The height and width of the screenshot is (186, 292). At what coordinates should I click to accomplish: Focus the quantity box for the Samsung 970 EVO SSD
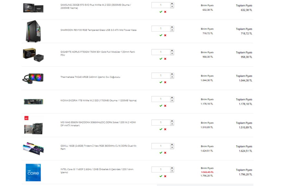(161, 5)
